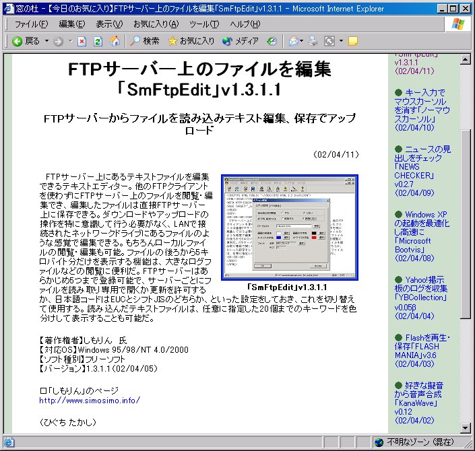Maximize the Internet Explorer window
Viewport: 475px width, 451px height.
coord(453,9)
